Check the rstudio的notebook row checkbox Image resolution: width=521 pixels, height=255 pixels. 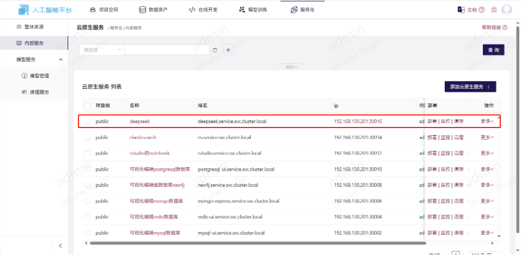(x=87, y=153)
